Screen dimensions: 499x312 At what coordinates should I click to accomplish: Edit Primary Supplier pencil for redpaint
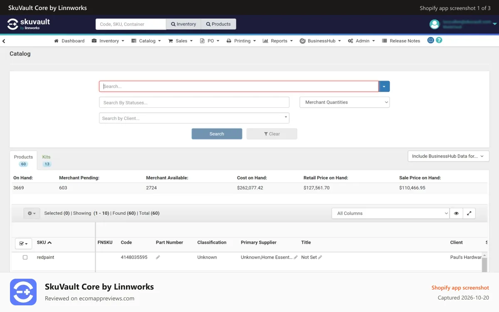(x=296, y=258)
